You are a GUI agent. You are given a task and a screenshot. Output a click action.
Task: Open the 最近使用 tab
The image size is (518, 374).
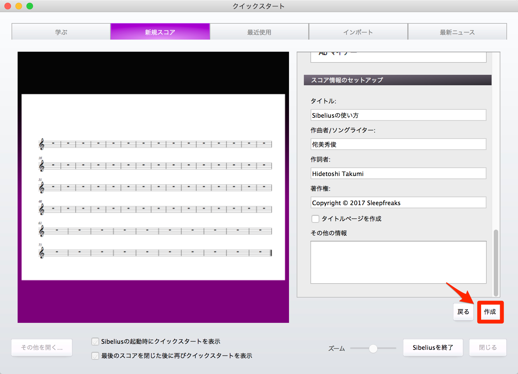[x=259, y=32]
